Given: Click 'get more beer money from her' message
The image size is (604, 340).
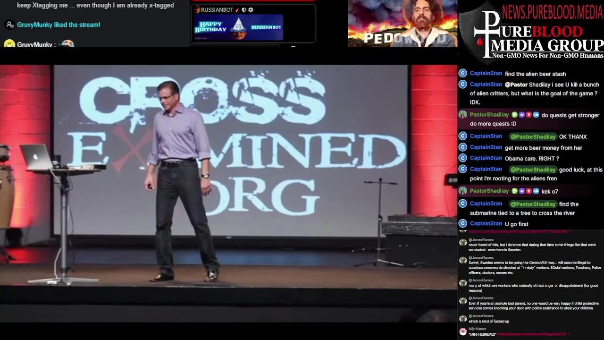Looking at the screenshot, I should [x=544, y=148].
